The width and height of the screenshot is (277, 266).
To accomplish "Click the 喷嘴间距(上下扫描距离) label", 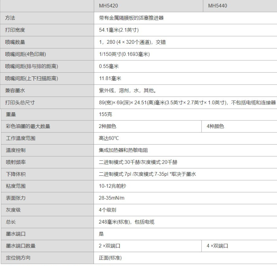I will [32, 78].
